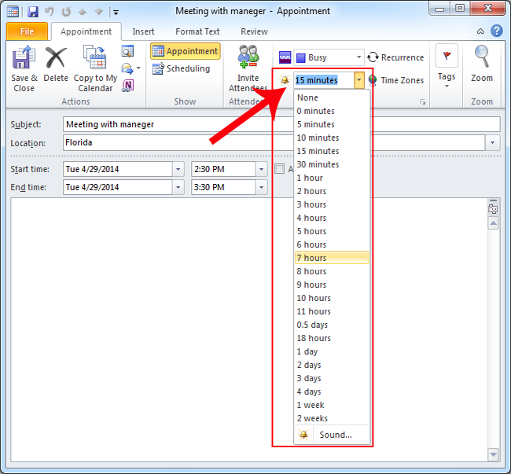Image resolution: width=511 pixels, height=474 pixels.
Task: Click the Scheduling view button
Action: pyautogui.click(x=182, y=68)
